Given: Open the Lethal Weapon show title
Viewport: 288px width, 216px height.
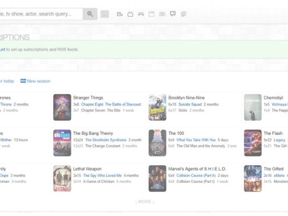Looking at the screenshot, I should [87, 169].
